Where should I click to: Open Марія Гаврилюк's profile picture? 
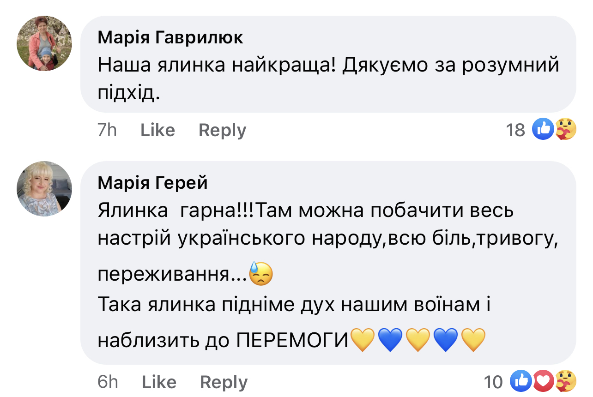[x=44, y=43]
